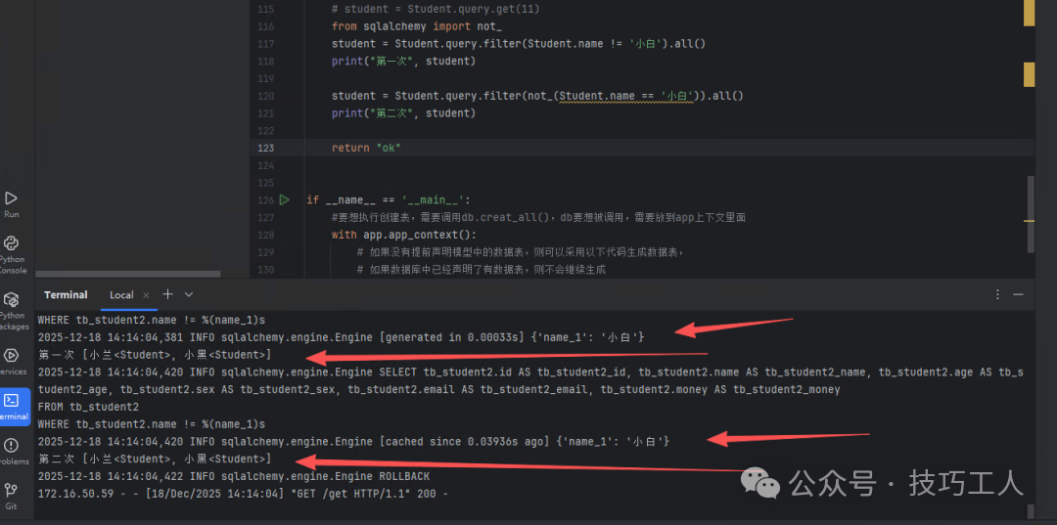Close the Local terminal tab
The image size is (1057, 525).
(146, 295)
